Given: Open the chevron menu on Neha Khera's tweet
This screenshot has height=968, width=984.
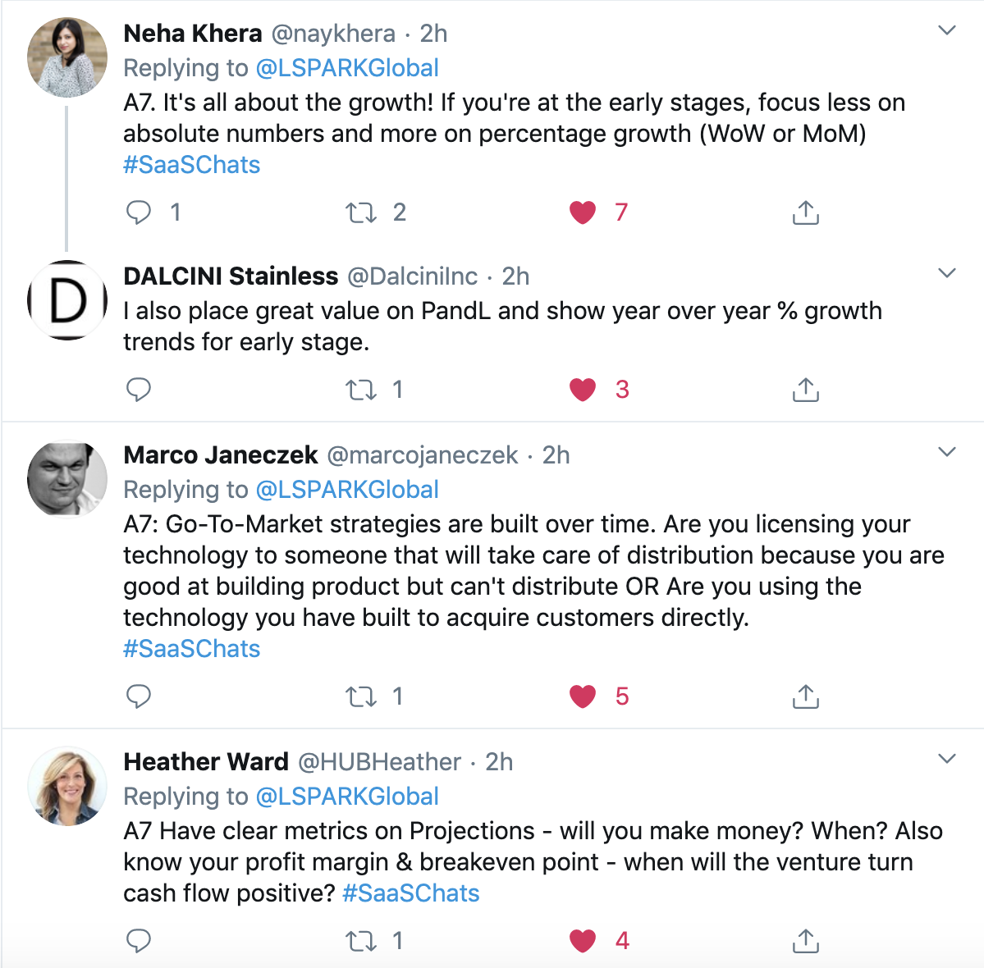Looking at the screenshot, I should pyautogui.click(x=946, y=30).
